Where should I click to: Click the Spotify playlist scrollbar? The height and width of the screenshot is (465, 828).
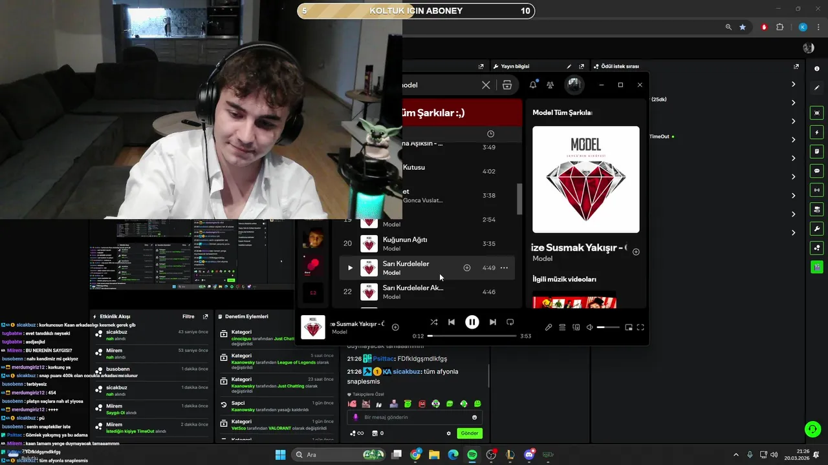click(x=519, y=199)
